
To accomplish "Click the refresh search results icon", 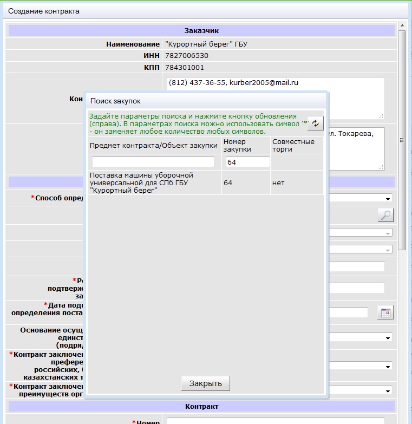I will (315, 123).
